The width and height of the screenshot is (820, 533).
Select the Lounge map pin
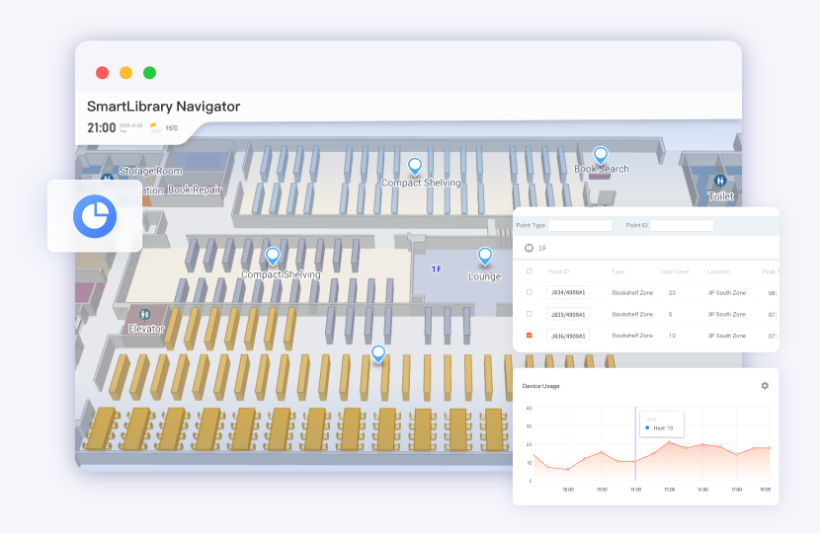484,257
